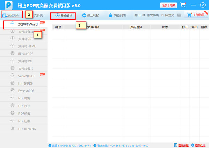This screenshot has height=148, width=209.
Task: Select 图片转PDF in the sidebar
Action: [24, 54]
